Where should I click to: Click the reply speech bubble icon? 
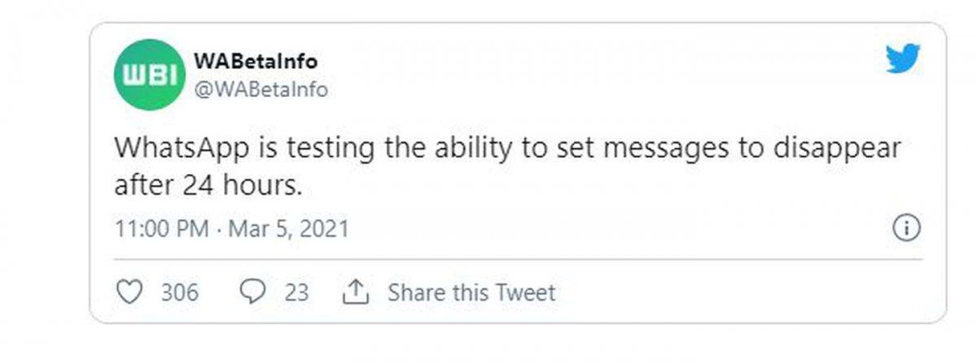click(x=254, y=292)
